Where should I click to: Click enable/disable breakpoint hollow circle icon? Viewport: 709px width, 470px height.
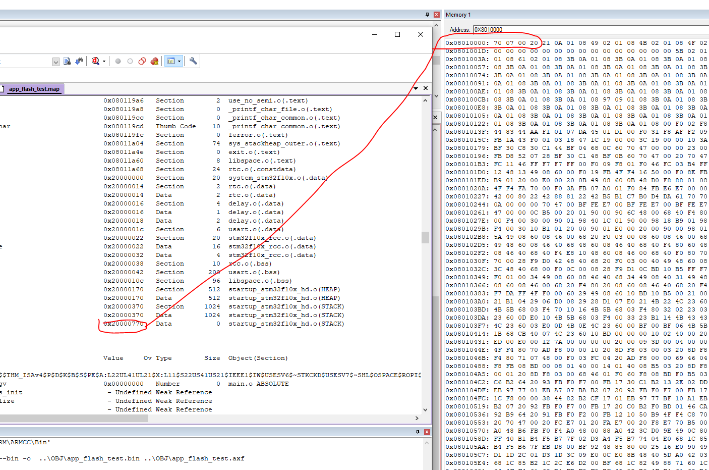point(130,61)
